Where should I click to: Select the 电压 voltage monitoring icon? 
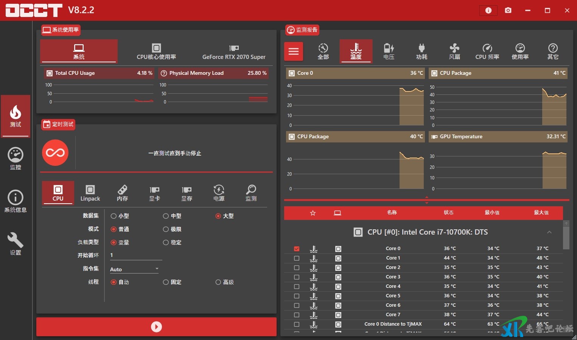tap(389, 51)
